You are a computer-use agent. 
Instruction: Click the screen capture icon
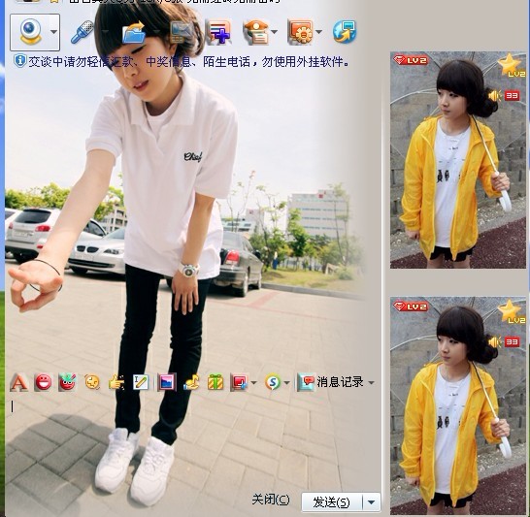[x=239, y=382]
